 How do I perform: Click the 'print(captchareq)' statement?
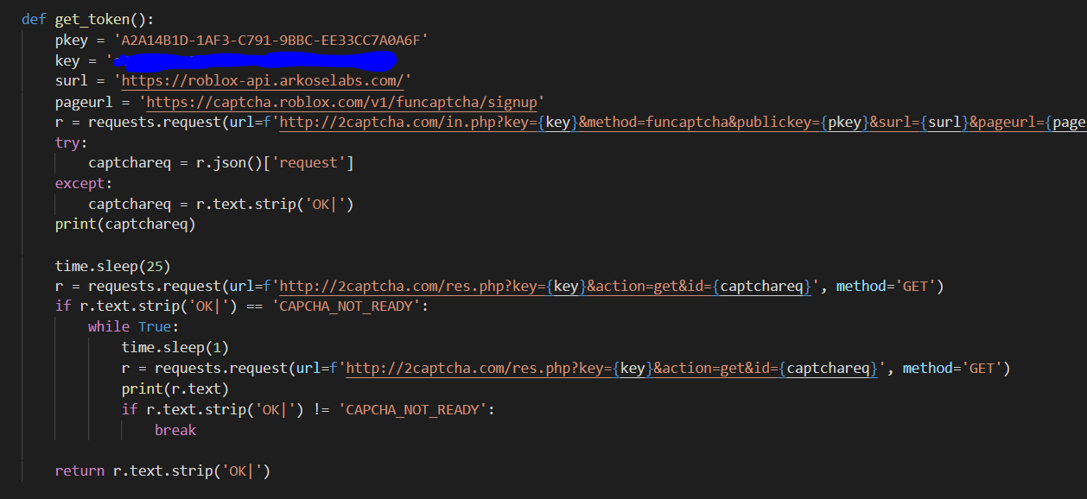pyautogui.click(x=125, y=224)
